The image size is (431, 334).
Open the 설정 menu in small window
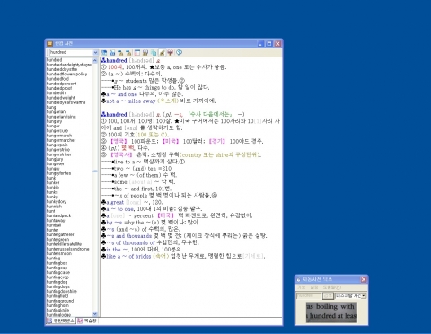pyautogui.click(x=314, y=287)
